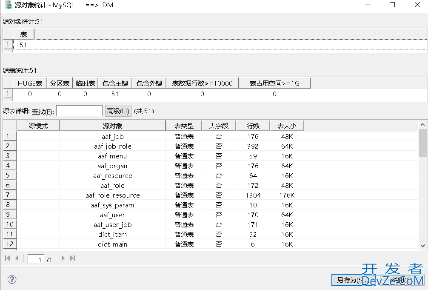Sort by the 源对象 column header

coord(112,126)
